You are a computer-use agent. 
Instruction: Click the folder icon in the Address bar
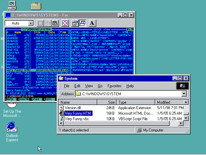point(79,94)
